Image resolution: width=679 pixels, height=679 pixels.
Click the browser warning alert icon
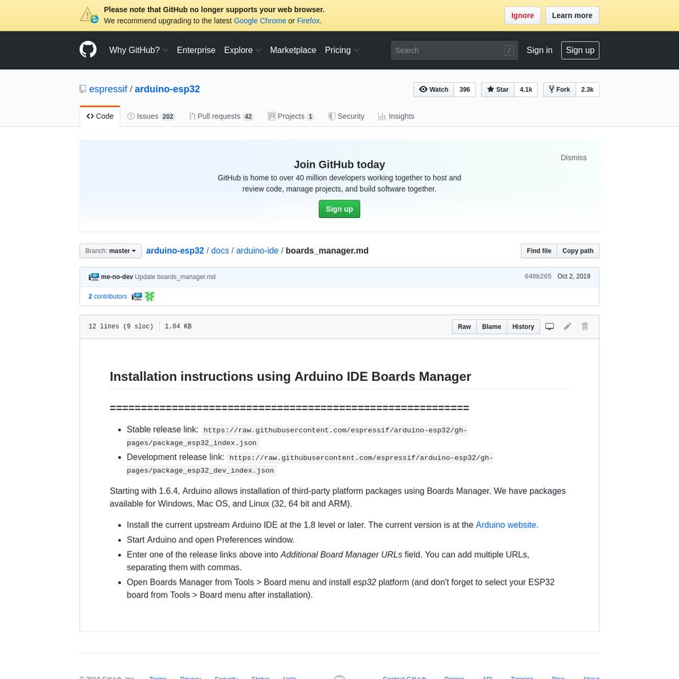tap(89, 15)
